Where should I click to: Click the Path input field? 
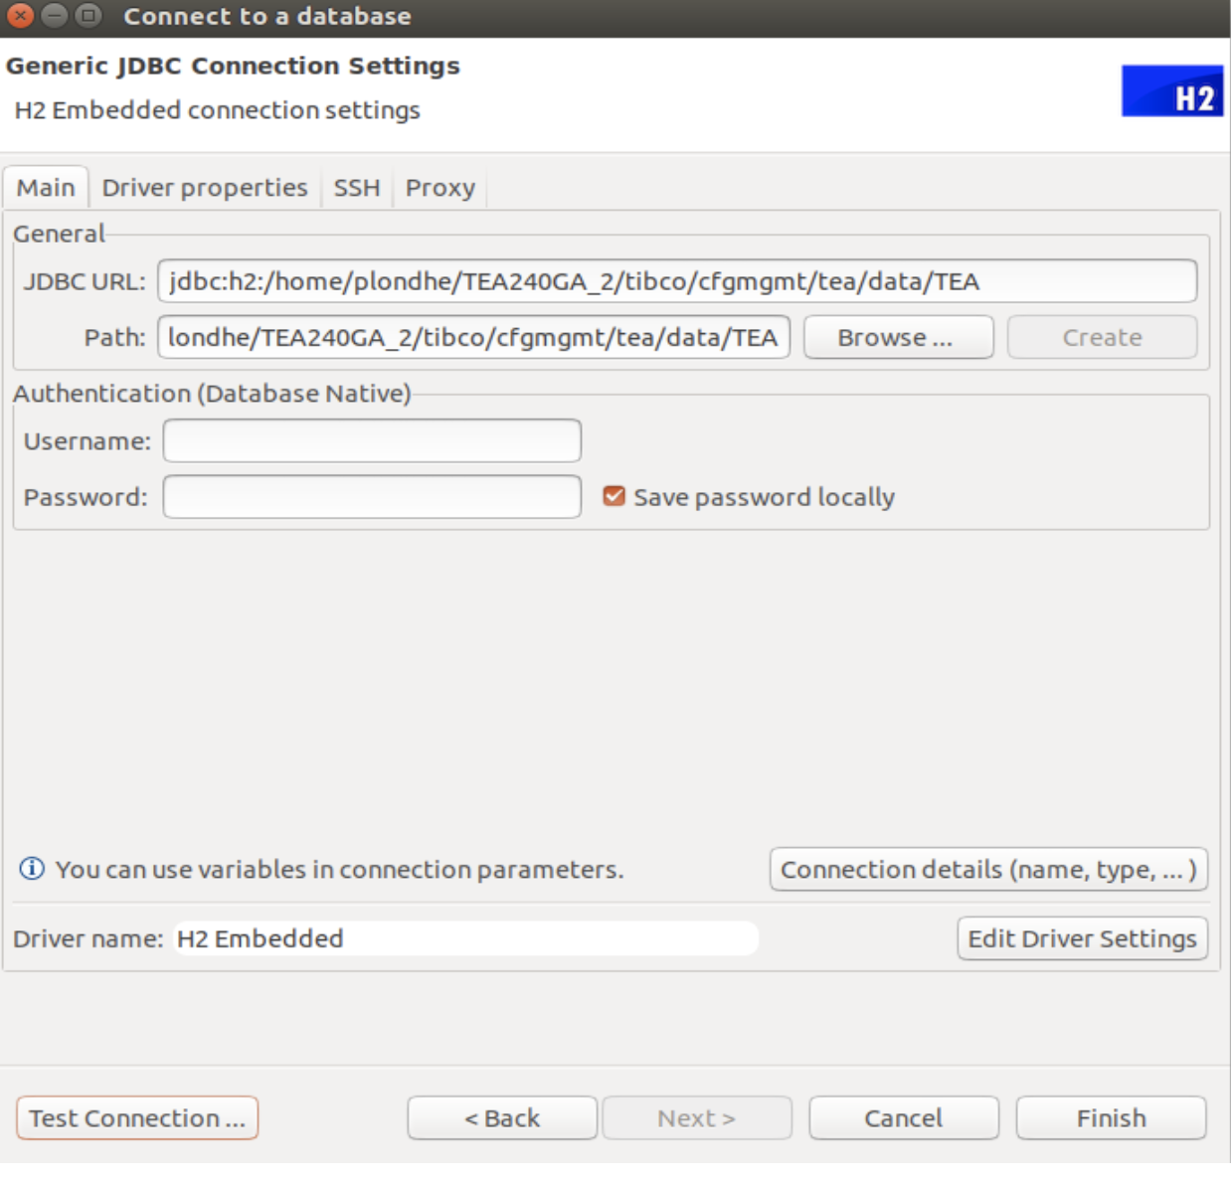tap(474, 337)
